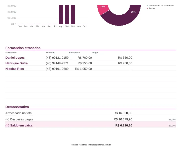This screenshot has height=151, width=181.
Task: Select Henrique Dutra overdue amount R$ 350,00
Action: pos(85,63)
